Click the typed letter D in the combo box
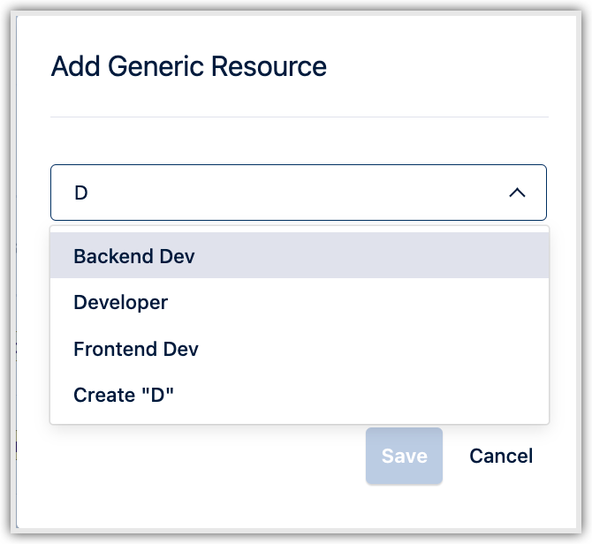The height and width of the screenshot is (544, 592). pyautogui.click(x=81, y=193)
